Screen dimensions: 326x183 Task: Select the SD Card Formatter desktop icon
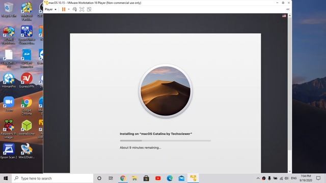point(26,59)
